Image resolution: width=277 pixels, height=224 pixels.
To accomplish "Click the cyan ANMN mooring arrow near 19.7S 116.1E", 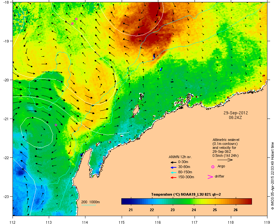I will [161, 69].
